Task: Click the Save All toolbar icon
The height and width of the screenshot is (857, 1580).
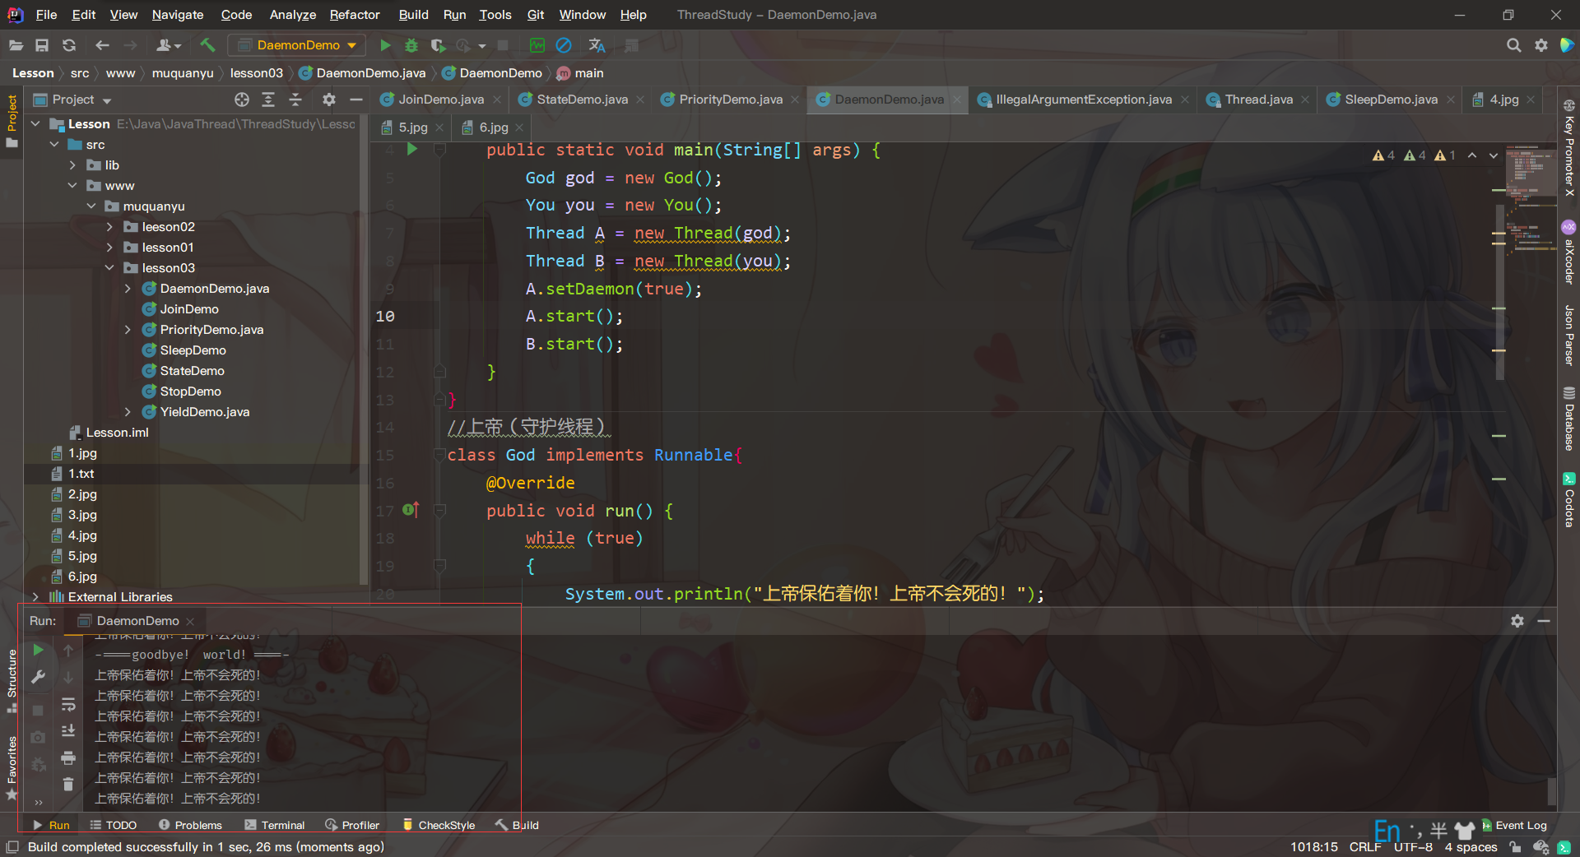Action: (x=42, y=45)
